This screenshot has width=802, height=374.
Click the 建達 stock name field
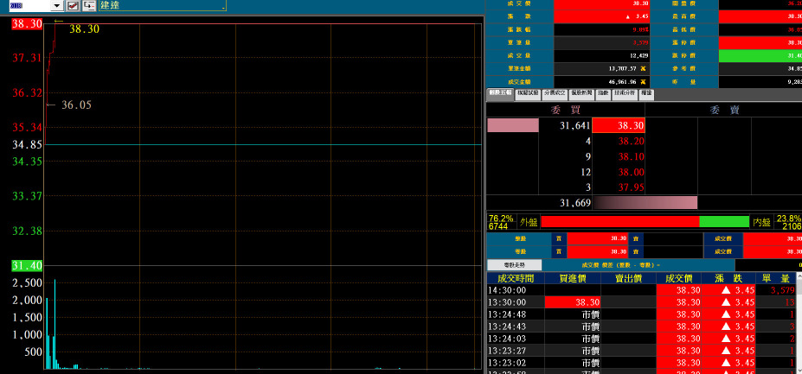pos(160,5)
